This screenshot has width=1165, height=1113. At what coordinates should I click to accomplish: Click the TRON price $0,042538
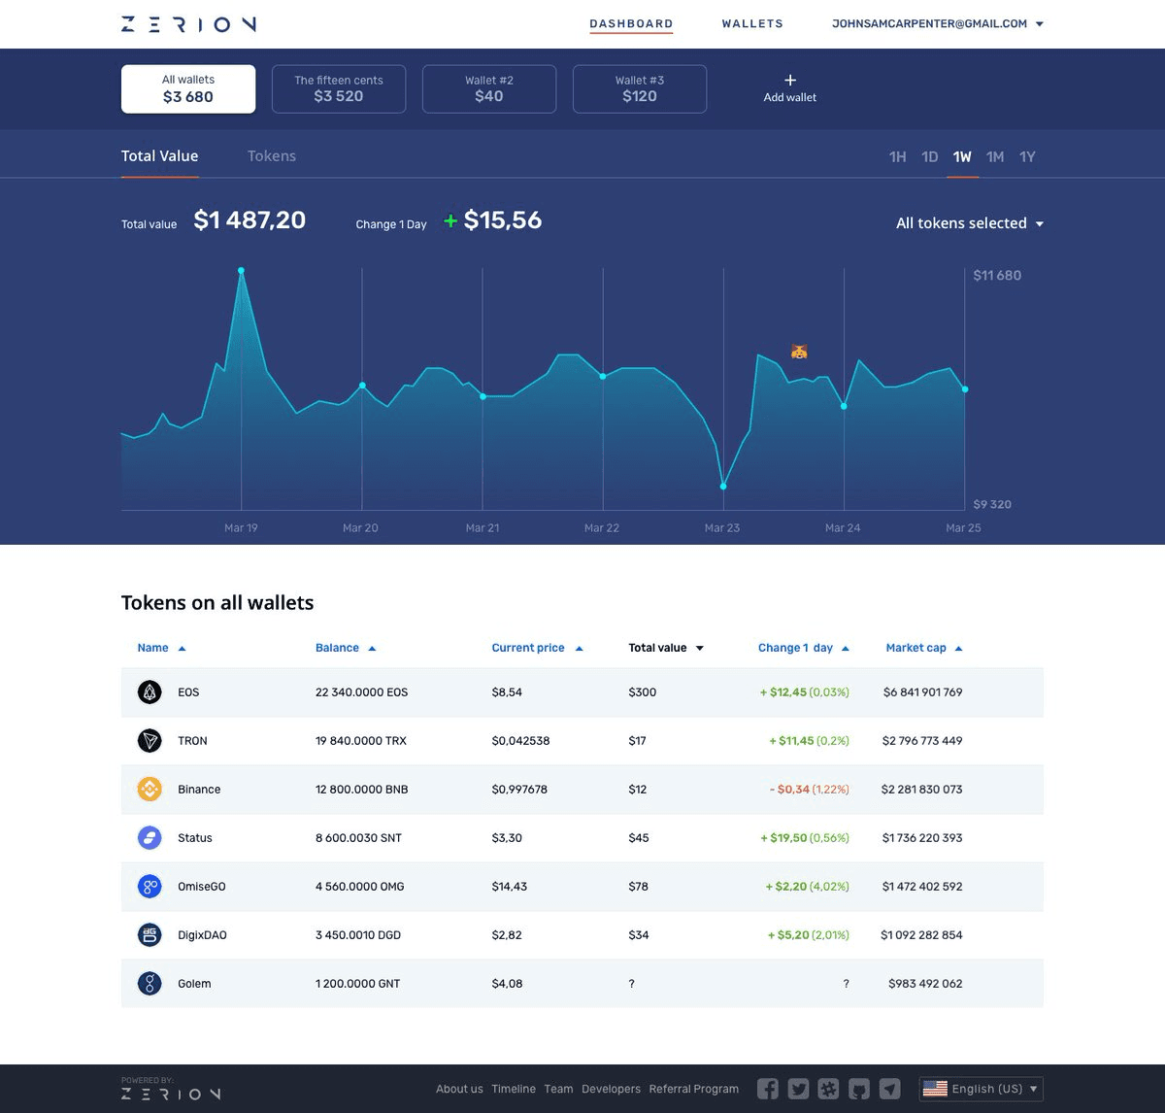coord(520,741)
